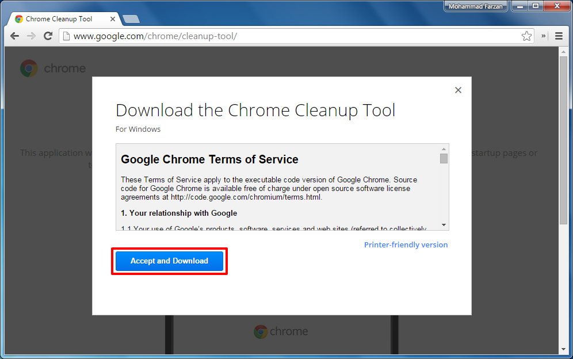Click the main page scrollbar thumb

563,140
